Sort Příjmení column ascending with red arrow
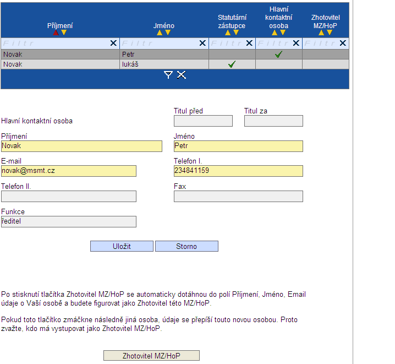 click(x=56, y=32)
